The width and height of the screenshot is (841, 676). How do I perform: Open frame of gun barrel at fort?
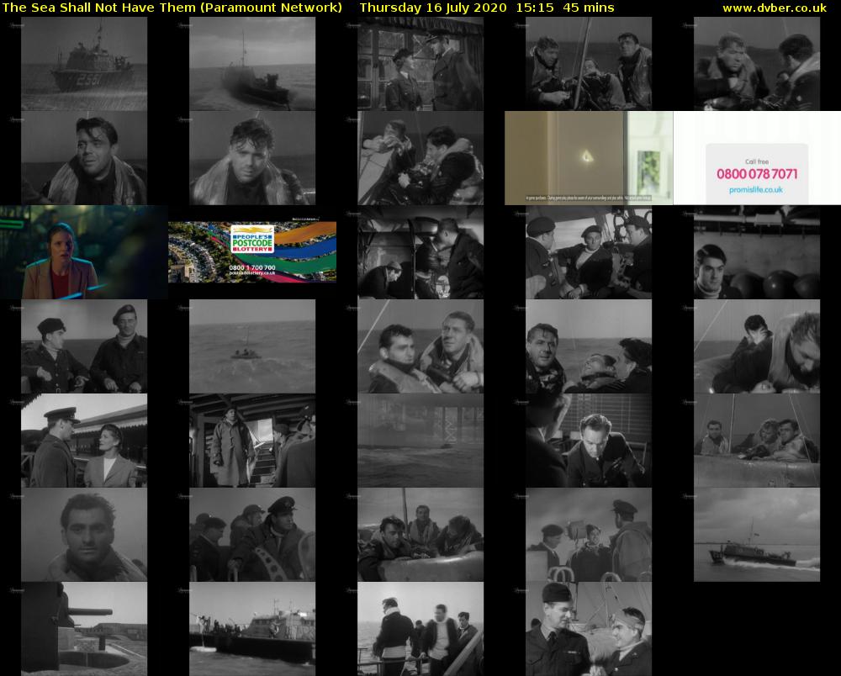click(84, 629)
